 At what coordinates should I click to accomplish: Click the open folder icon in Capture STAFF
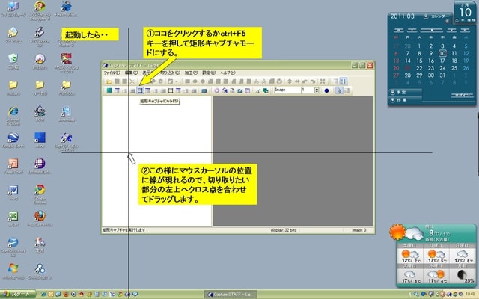point(109,81)
